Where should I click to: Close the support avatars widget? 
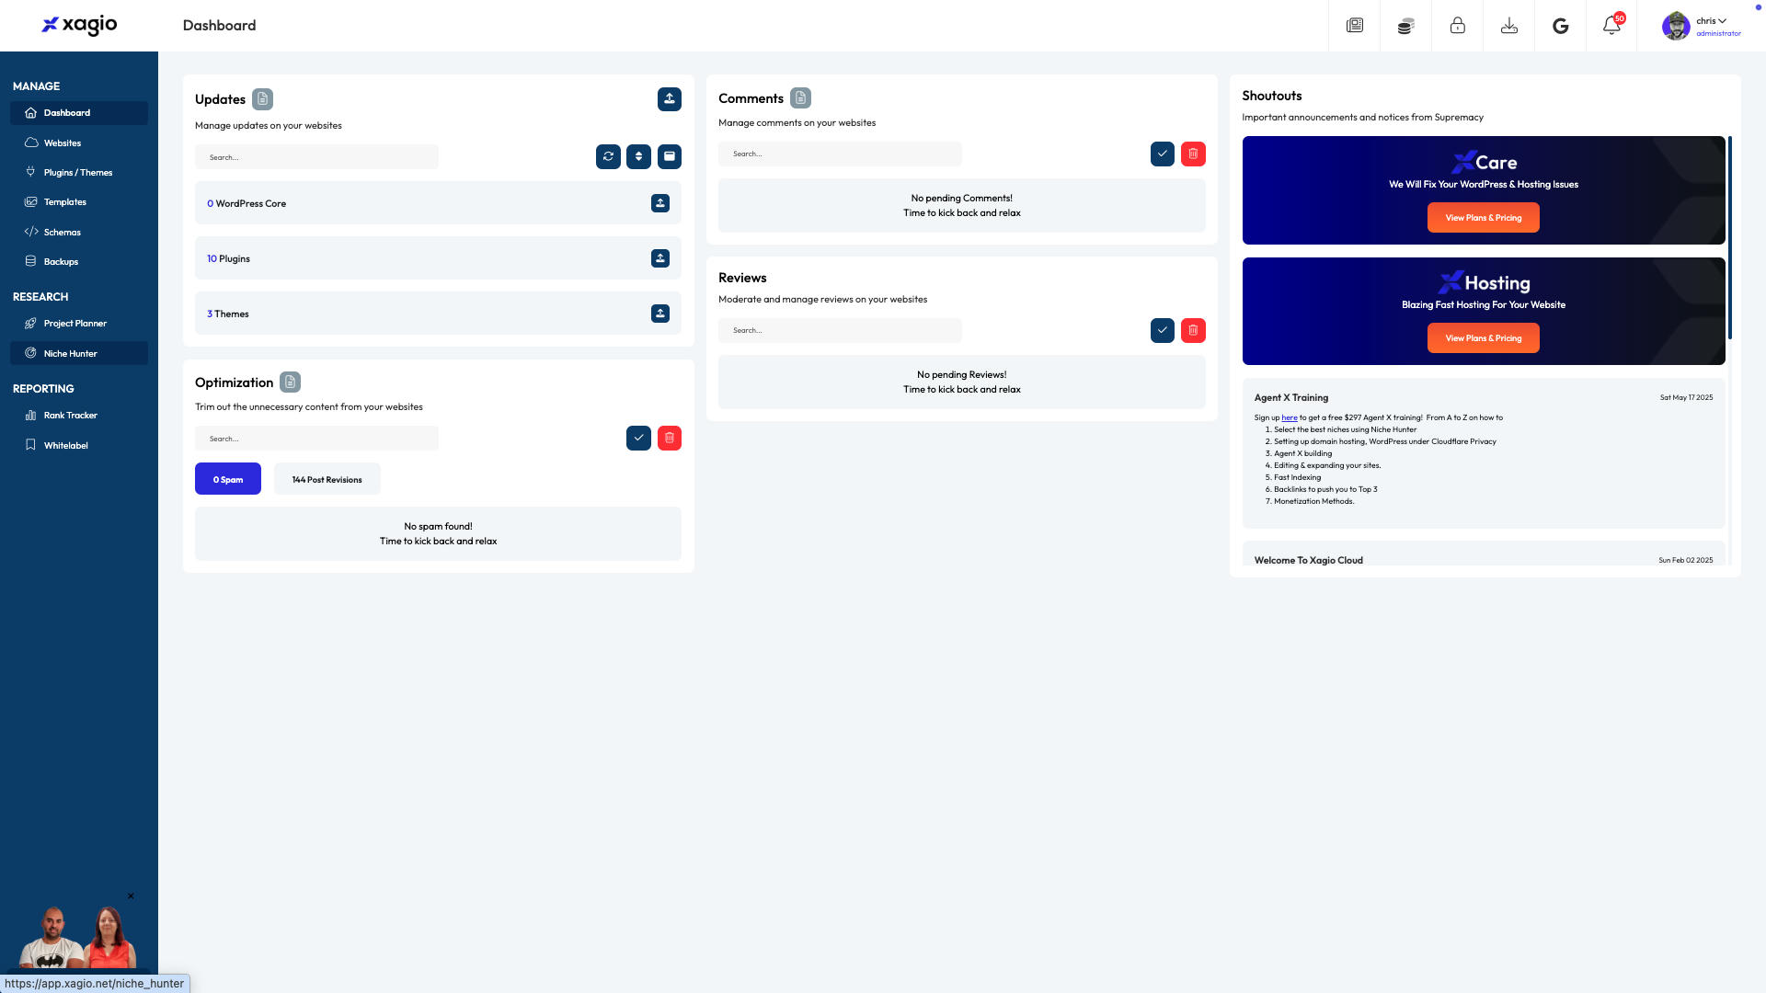tap(131, 896)
